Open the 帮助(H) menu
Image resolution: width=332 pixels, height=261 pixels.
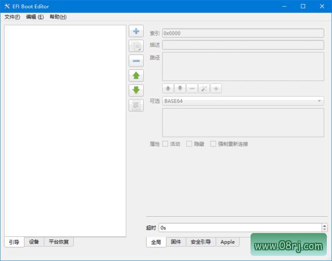pos(58,17)
